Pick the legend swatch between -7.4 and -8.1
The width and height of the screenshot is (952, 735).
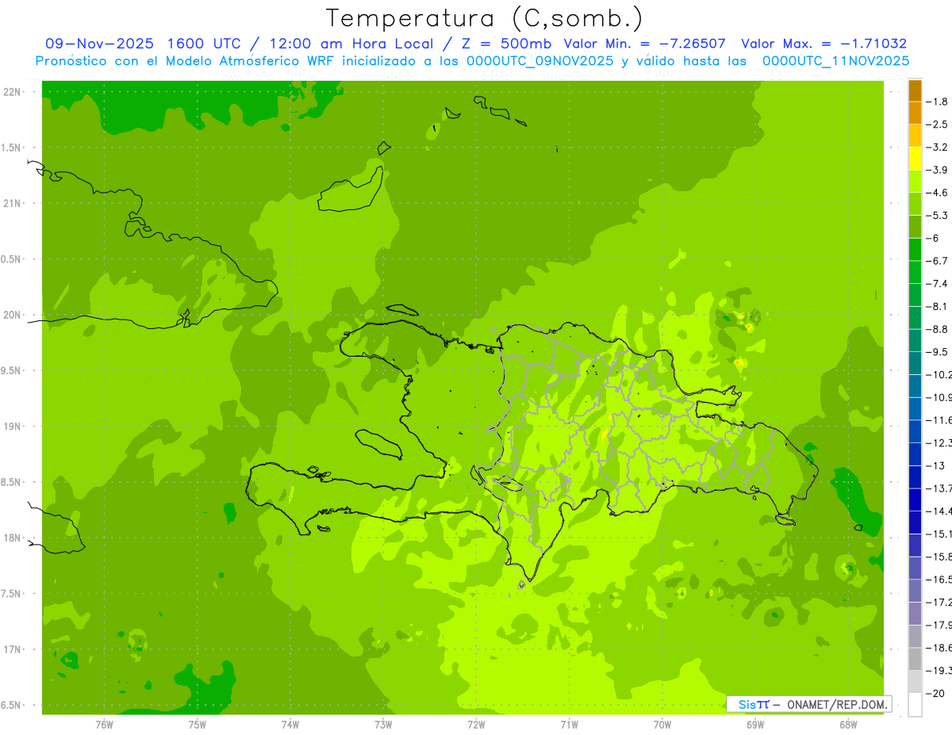915,295
